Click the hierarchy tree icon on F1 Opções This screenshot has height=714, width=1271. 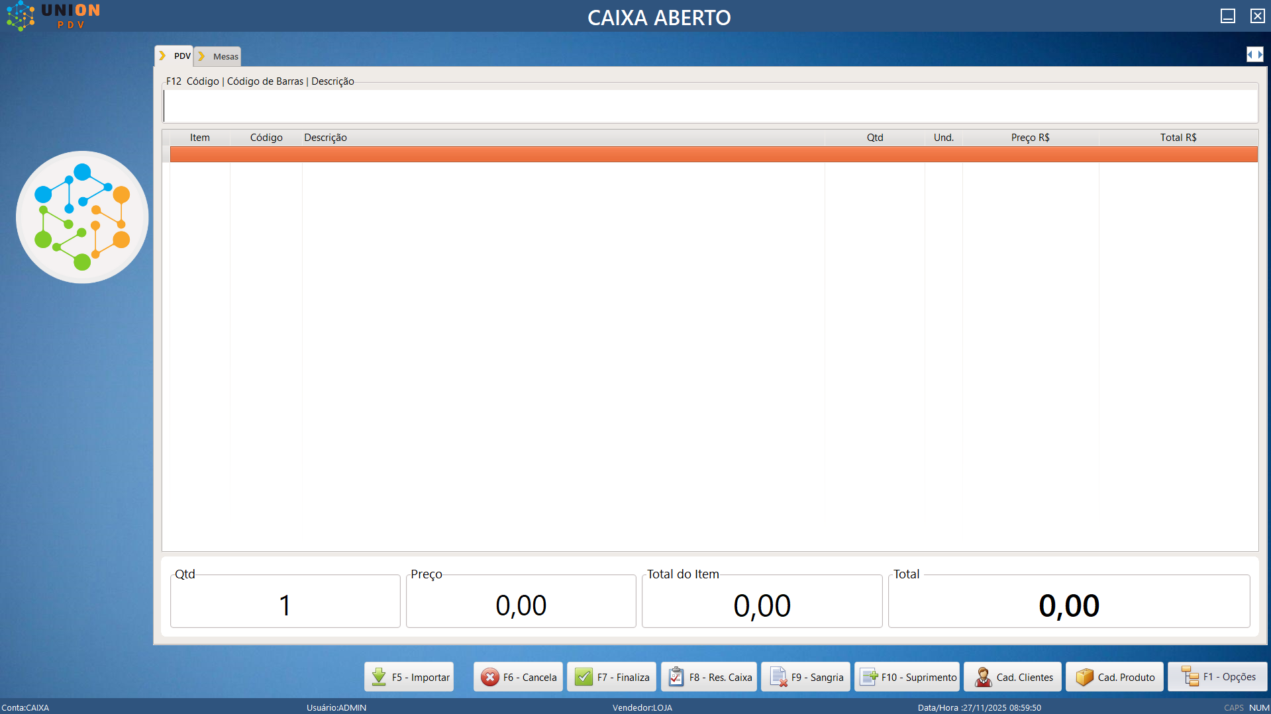(x=1190, y=677)
